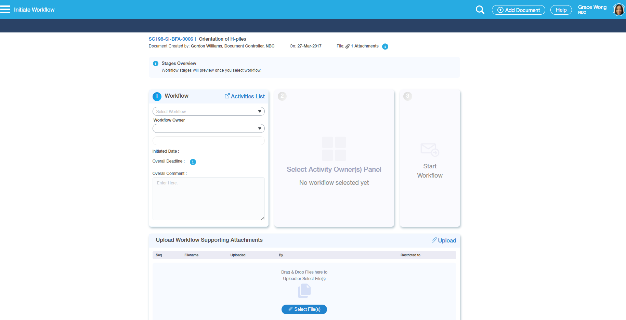Click the Upload link
The image size is (626, 320).
(444, 240)
